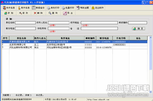Close the application window
Image resolution: width=153 pixels, height=101 pixels.
pos(151,2)
